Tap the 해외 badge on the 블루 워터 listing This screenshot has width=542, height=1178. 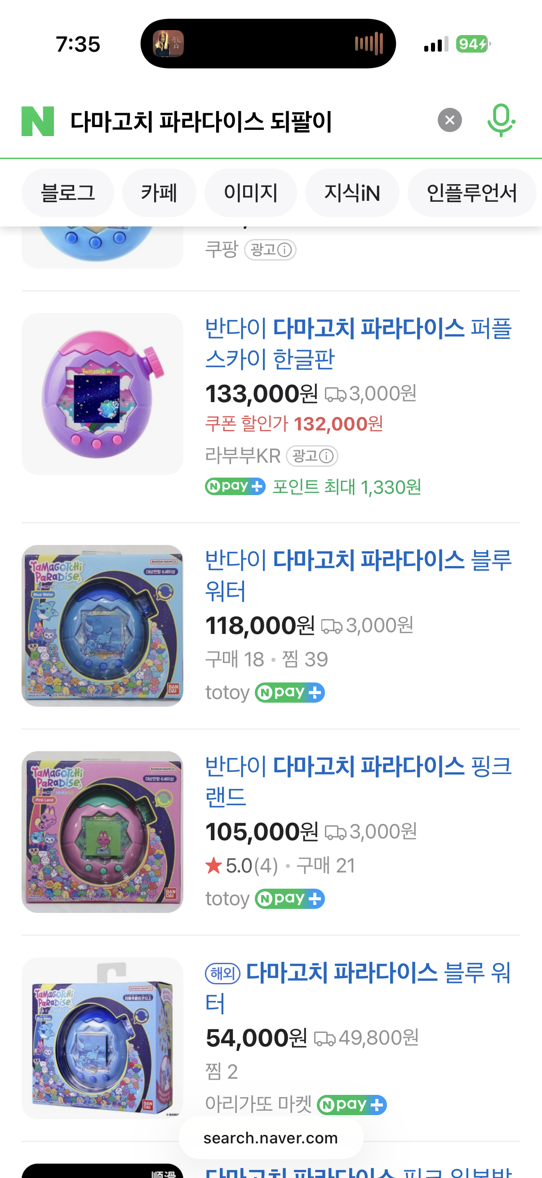(223, 973)
